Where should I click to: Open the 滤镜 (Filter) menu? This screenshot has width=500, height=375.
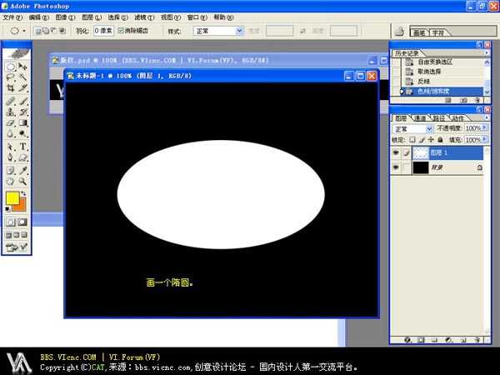(x=143, y=17)
